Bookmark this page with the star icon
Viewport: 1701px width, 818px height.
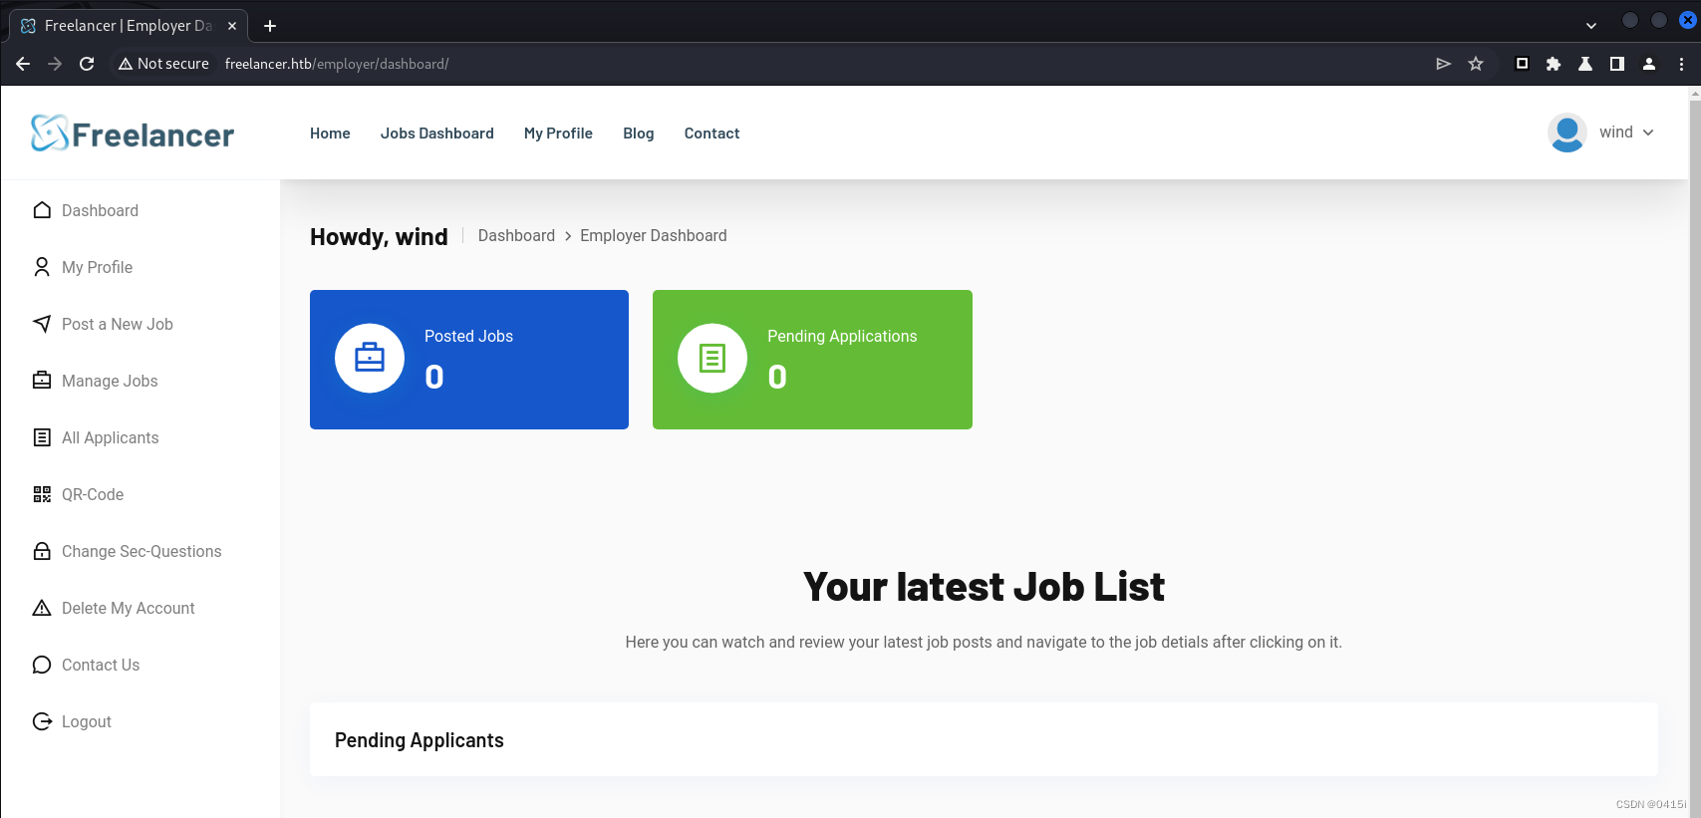coord(1476,64)
